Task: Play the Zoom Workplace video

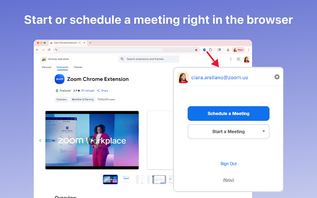Action: coord(92,140)
